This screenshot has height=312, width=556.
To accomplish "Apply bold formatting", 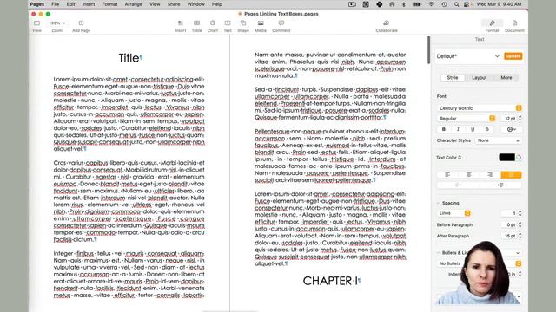I will (444, 129).
